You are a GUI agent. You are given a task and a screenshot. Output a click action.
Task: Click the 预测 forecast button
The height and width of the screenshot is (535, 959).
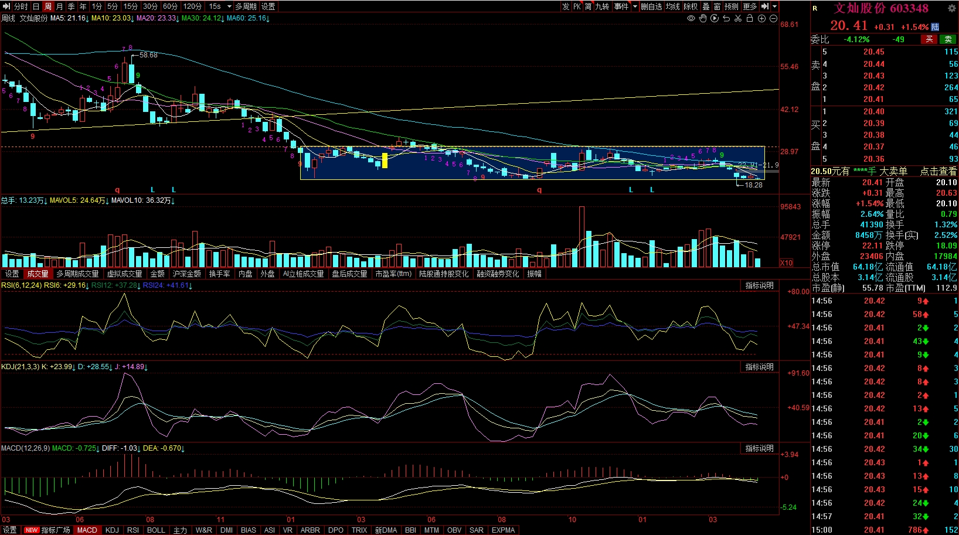pyautogui.click(x=732, y=6)
